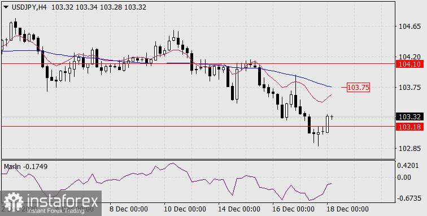The height and width of the screenshot is (216, 427).
Task: Click the 104.65 price axis value
Action: click(409, 27)
